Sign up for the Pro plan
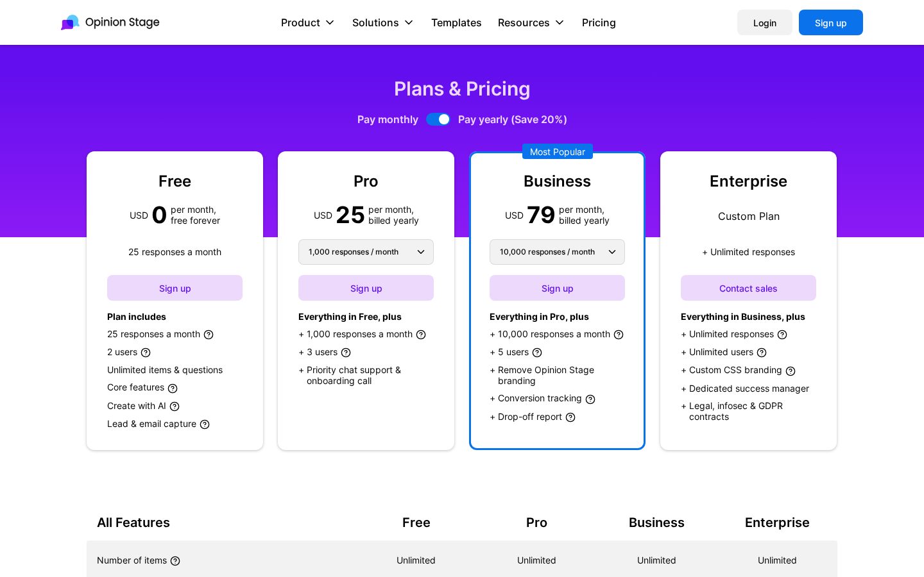924x577 pixels. tap(366, 288)
